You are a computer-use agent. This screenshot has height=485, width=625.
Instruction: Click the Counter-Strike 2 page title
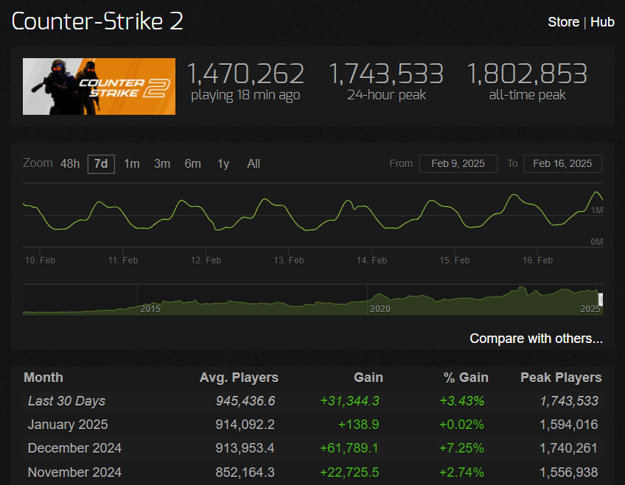[x=97, y=21]
